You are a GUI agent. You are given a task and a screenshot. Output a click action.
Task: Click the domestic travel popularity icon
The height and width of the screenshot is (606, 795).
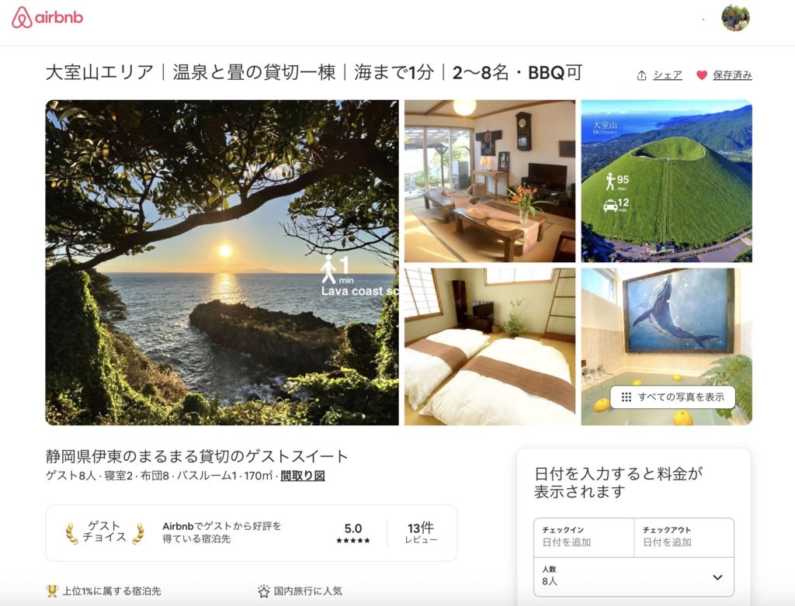point(264,591)
